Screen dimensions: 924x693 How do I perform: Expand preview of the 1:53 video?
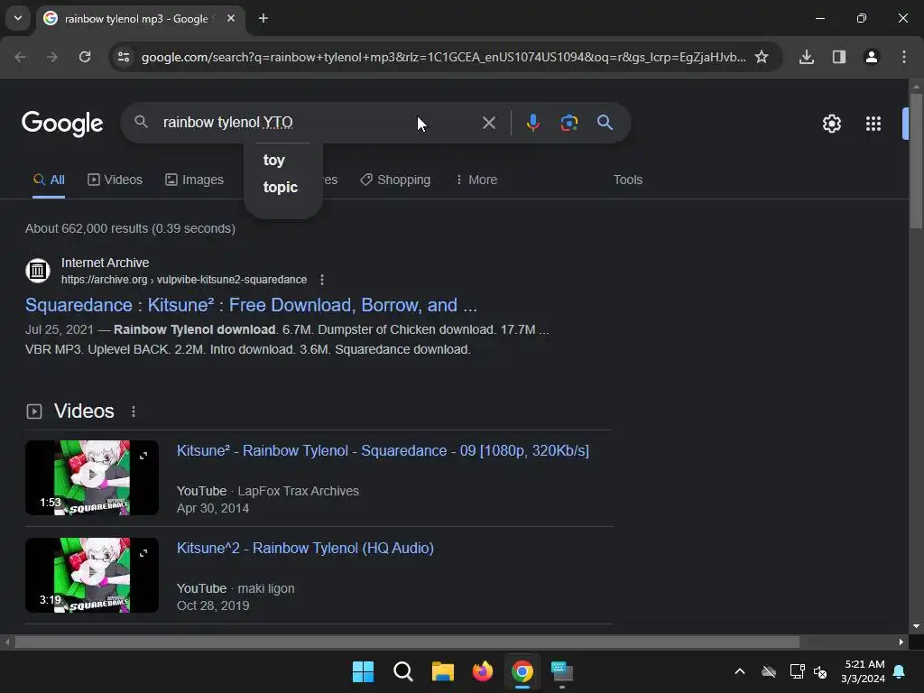click(143, 456)
